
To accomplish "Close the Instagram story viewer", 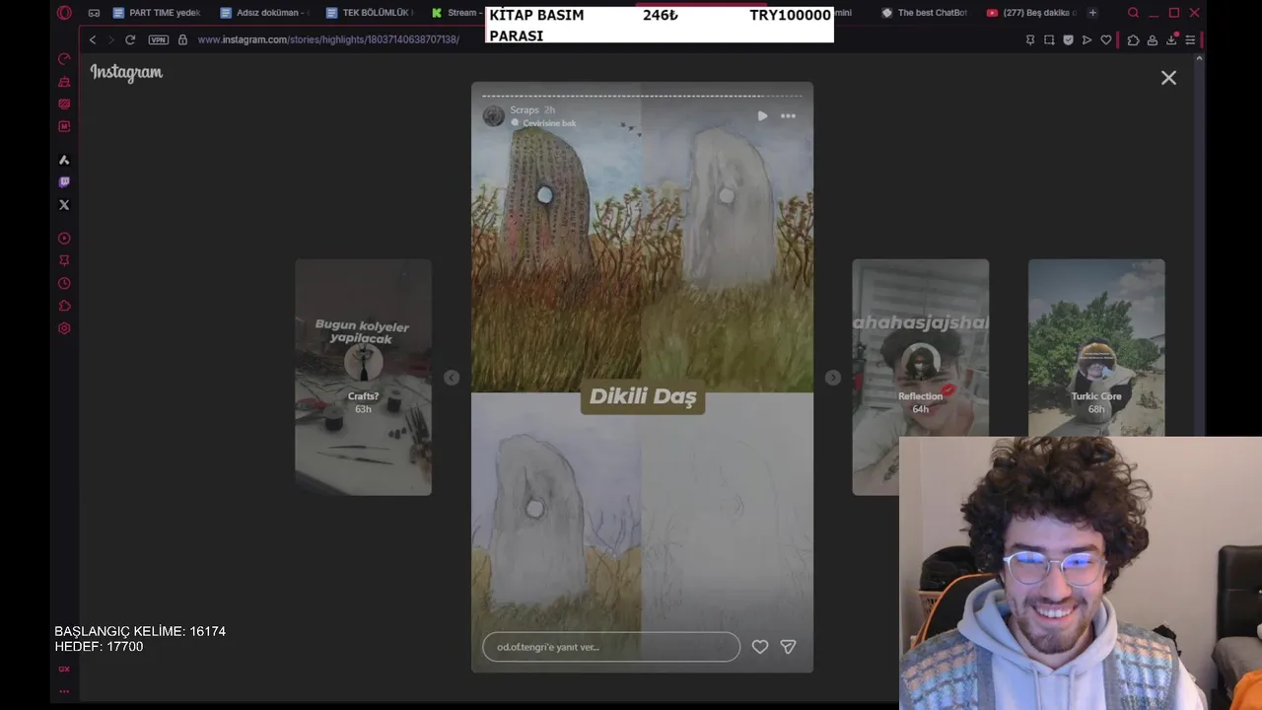I will [1168, 78].
